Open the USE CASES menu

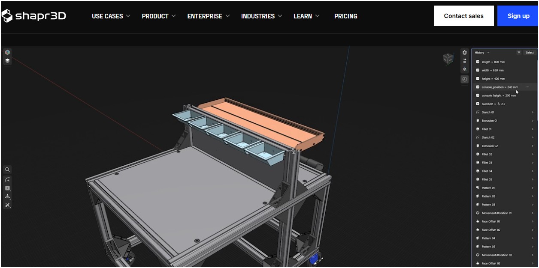[110, 16]
